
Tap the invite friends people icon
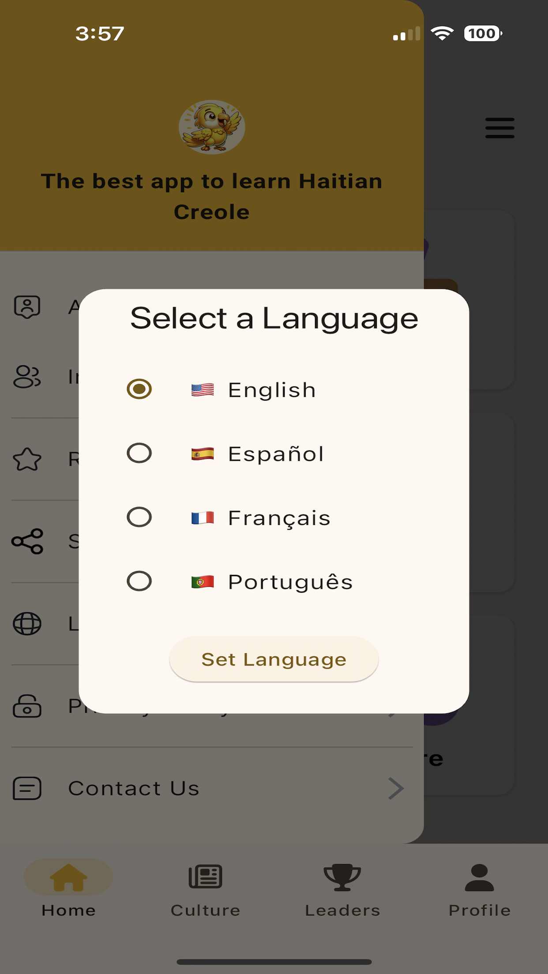tap(27, 377)
